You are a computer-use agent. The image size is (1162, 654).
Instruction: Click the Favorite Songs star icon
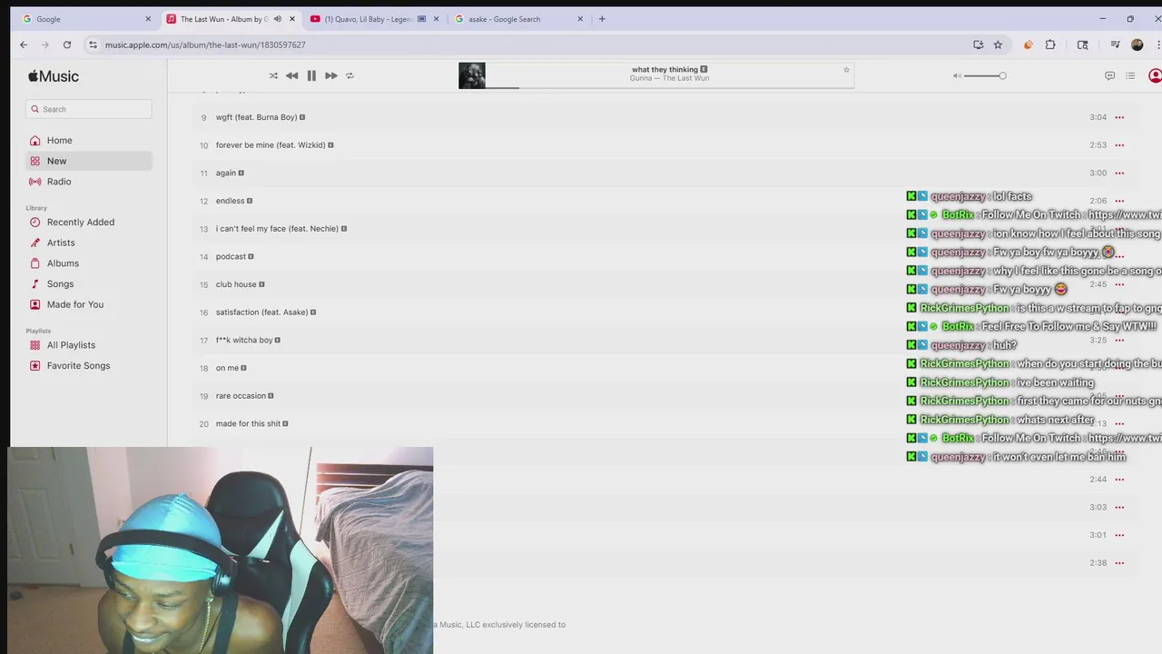pos(35,365)
